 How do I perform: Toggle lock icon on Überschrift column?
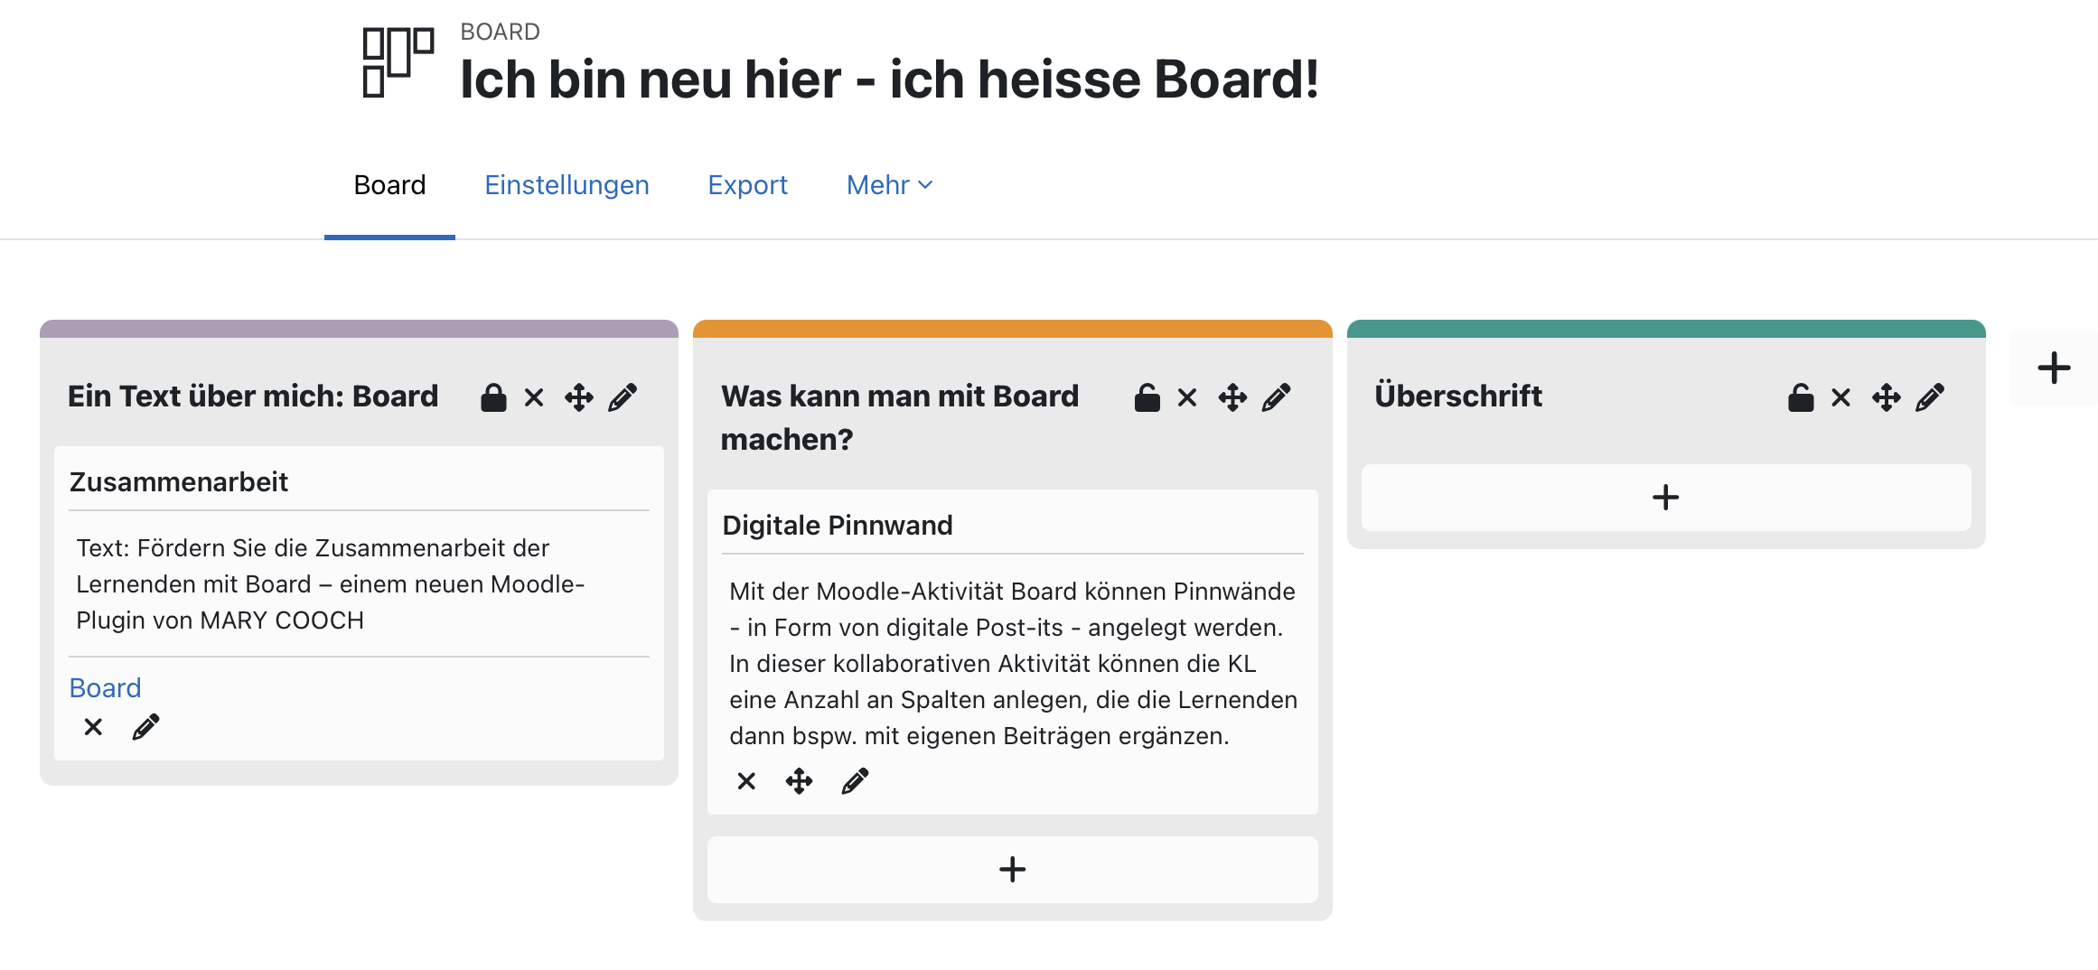pyautogui.click(x=1800, y=397)
